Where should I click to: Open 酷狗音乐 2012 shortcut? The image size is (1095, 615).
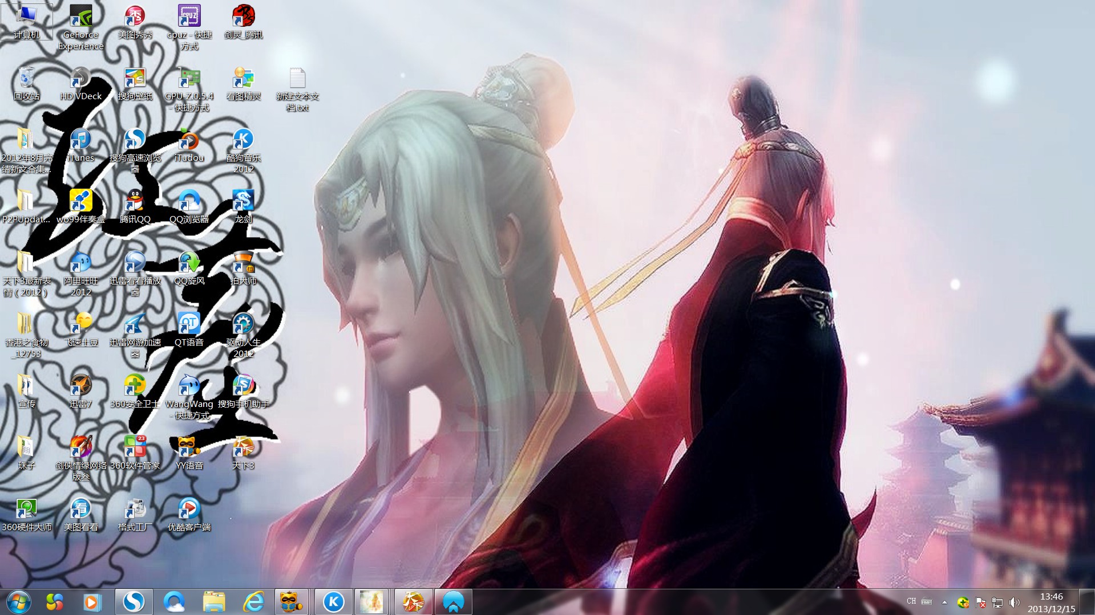(x=244, y=150)
